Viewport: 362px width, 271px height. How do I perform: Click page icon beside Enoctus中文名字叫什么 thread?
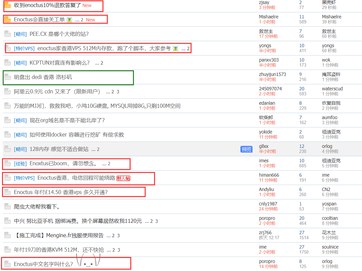tap(8, 264)
